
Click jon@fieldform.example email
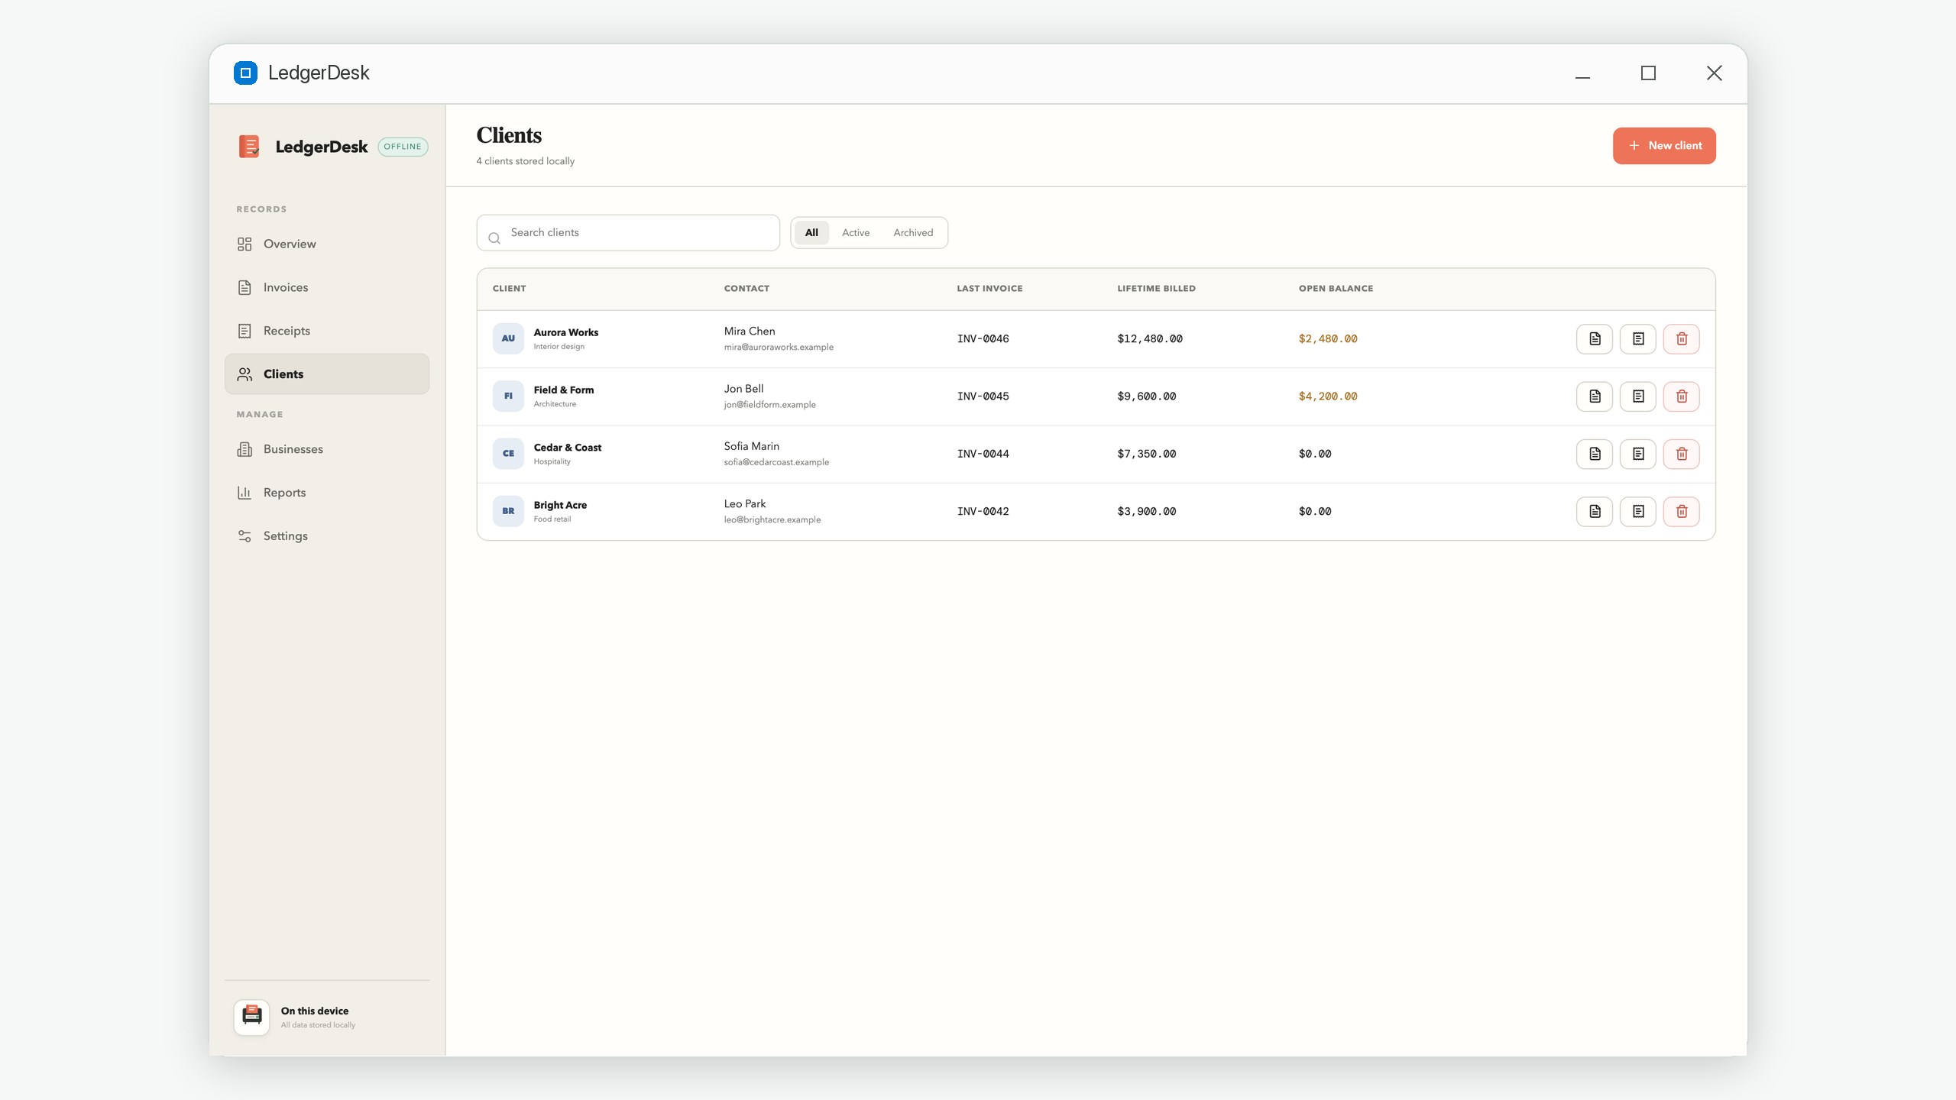(769, 405)
